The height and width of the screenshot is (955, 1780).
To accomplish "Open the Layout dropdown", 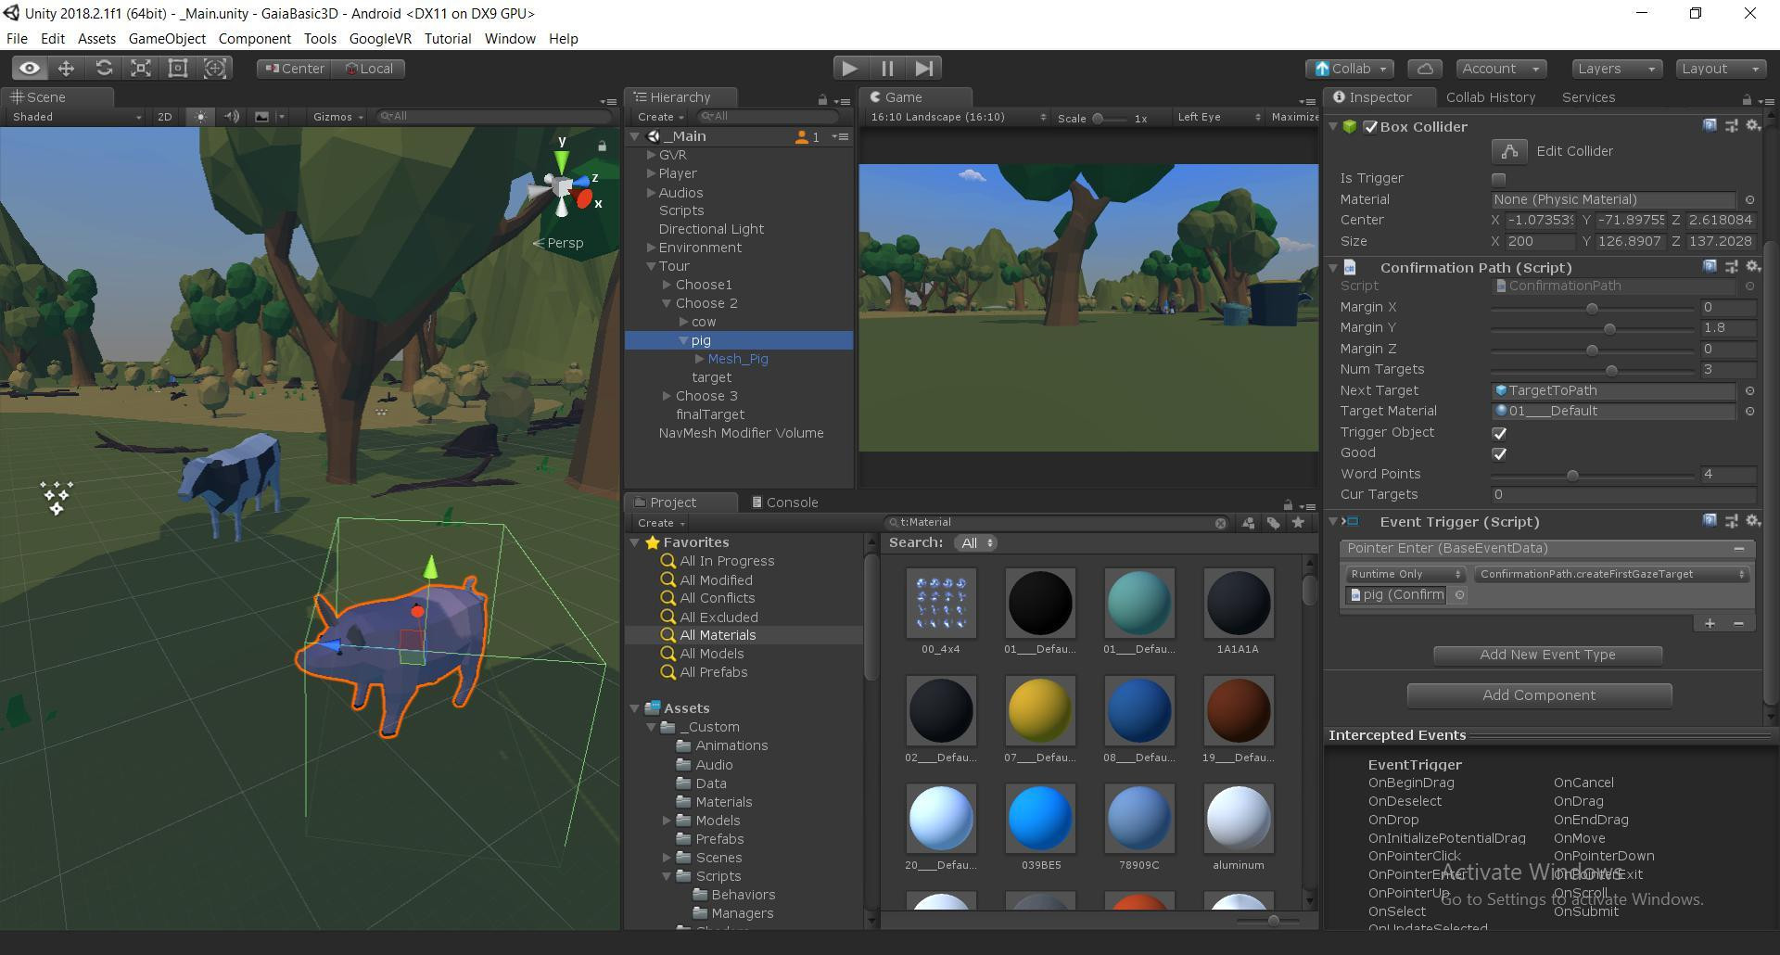I will tap(1721, 69).
